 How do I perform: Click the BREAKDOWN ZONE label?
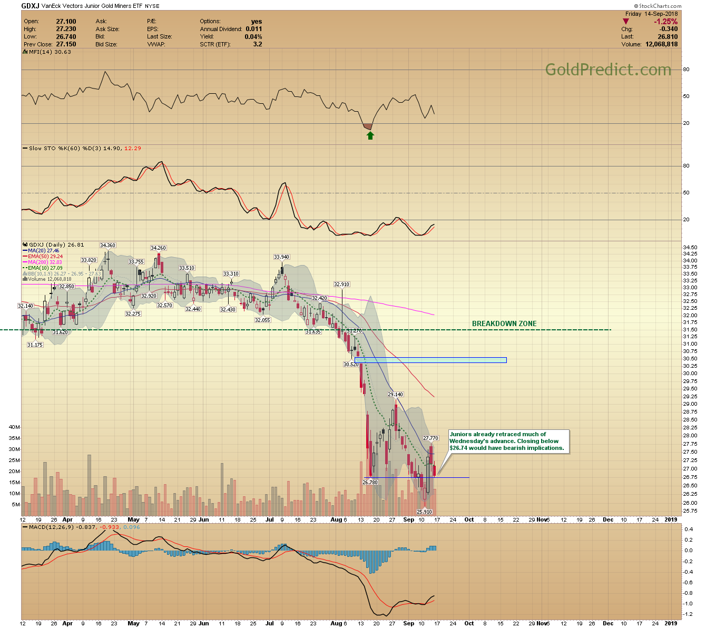[504, 324]
